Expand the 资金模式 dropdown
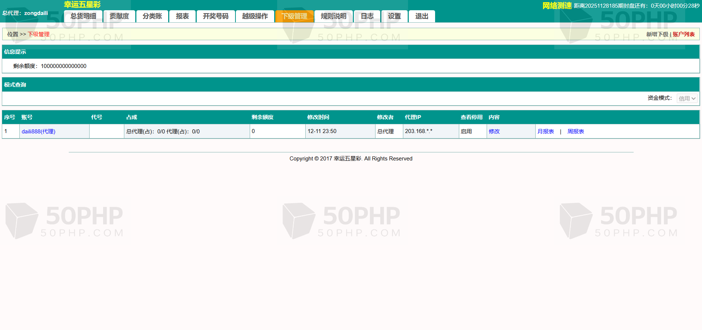This screenshot has width=702, height=330. [x=687, y=98]
